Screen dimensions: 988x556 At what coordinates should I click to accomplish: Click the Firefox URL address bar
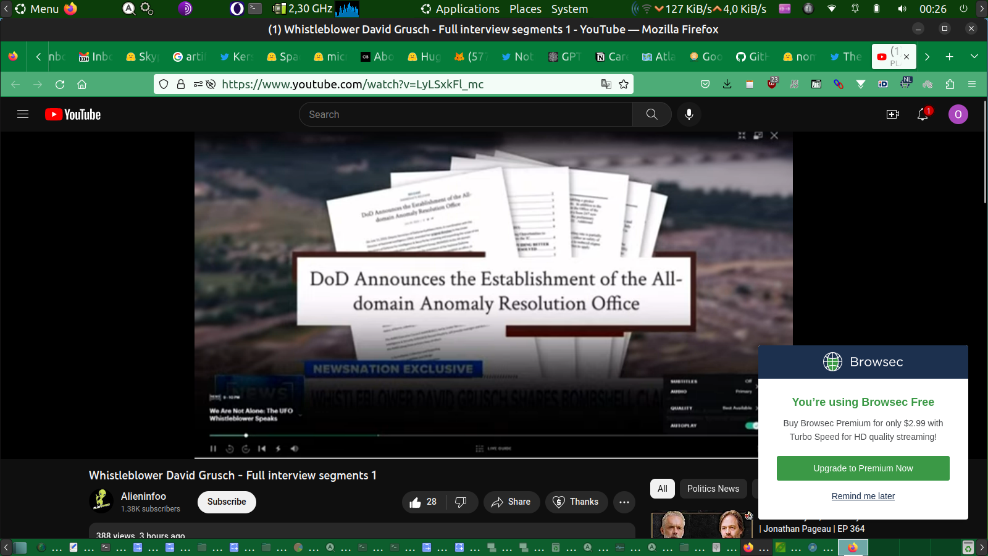393,85
